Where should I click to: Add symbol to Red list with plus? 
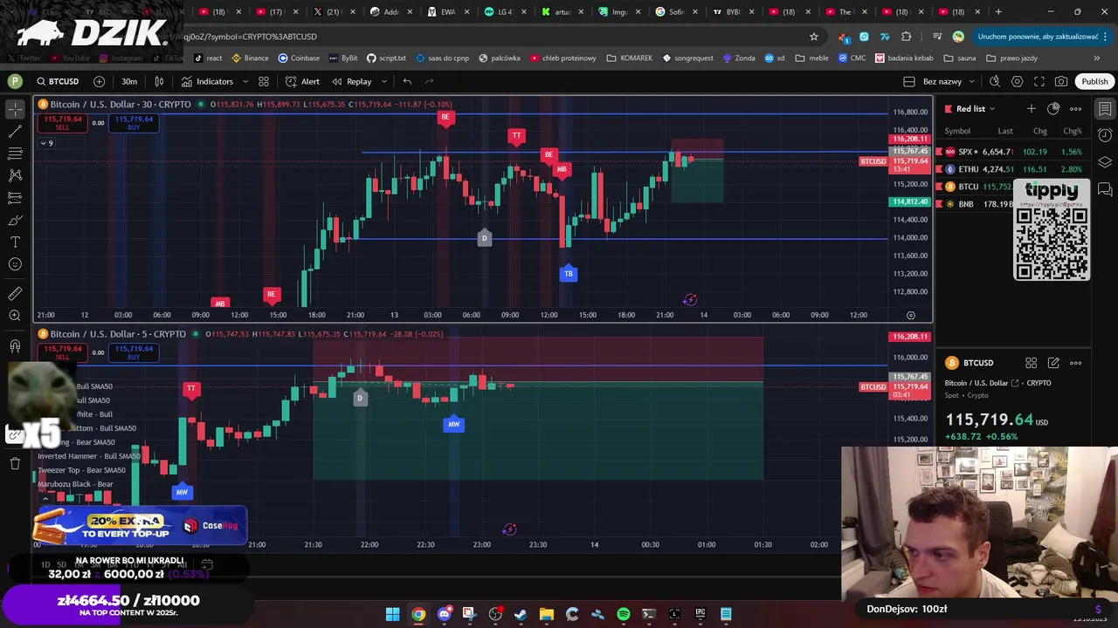[1032, 108]
